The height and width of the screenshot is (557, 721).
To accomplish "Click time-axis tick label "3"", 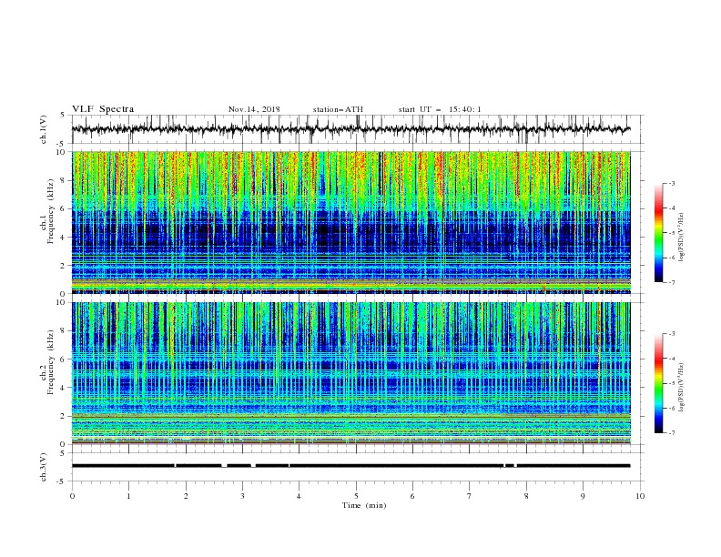I will coord(242,496).
